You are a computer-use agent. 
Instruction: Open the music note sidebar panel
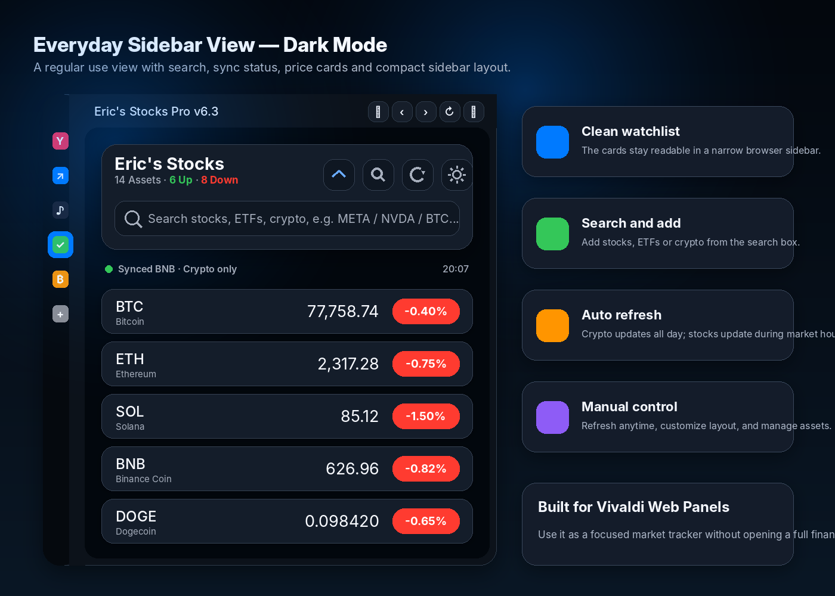(60, 210)
